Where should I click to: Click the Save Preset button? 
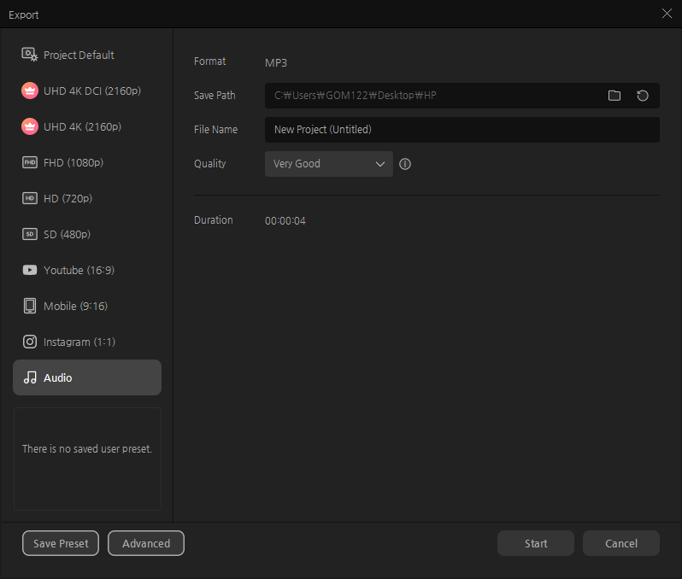(61, 543)
